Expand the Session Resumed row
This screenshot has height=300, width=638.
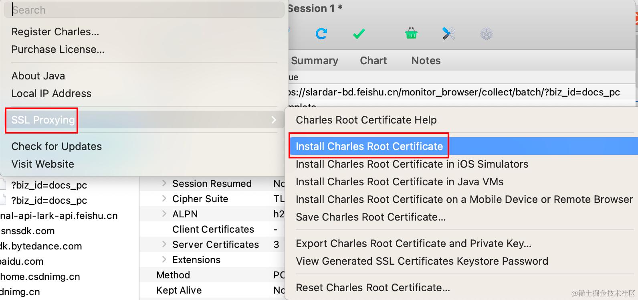coord(164,183)
